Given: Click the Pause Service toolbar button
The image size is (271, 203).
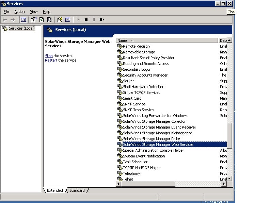Looking at the screenshot, I should 94,20.
